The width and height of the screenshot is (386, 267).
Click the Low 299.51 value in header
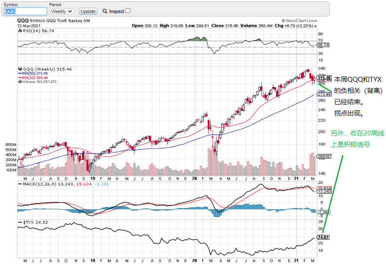[197, 26]
